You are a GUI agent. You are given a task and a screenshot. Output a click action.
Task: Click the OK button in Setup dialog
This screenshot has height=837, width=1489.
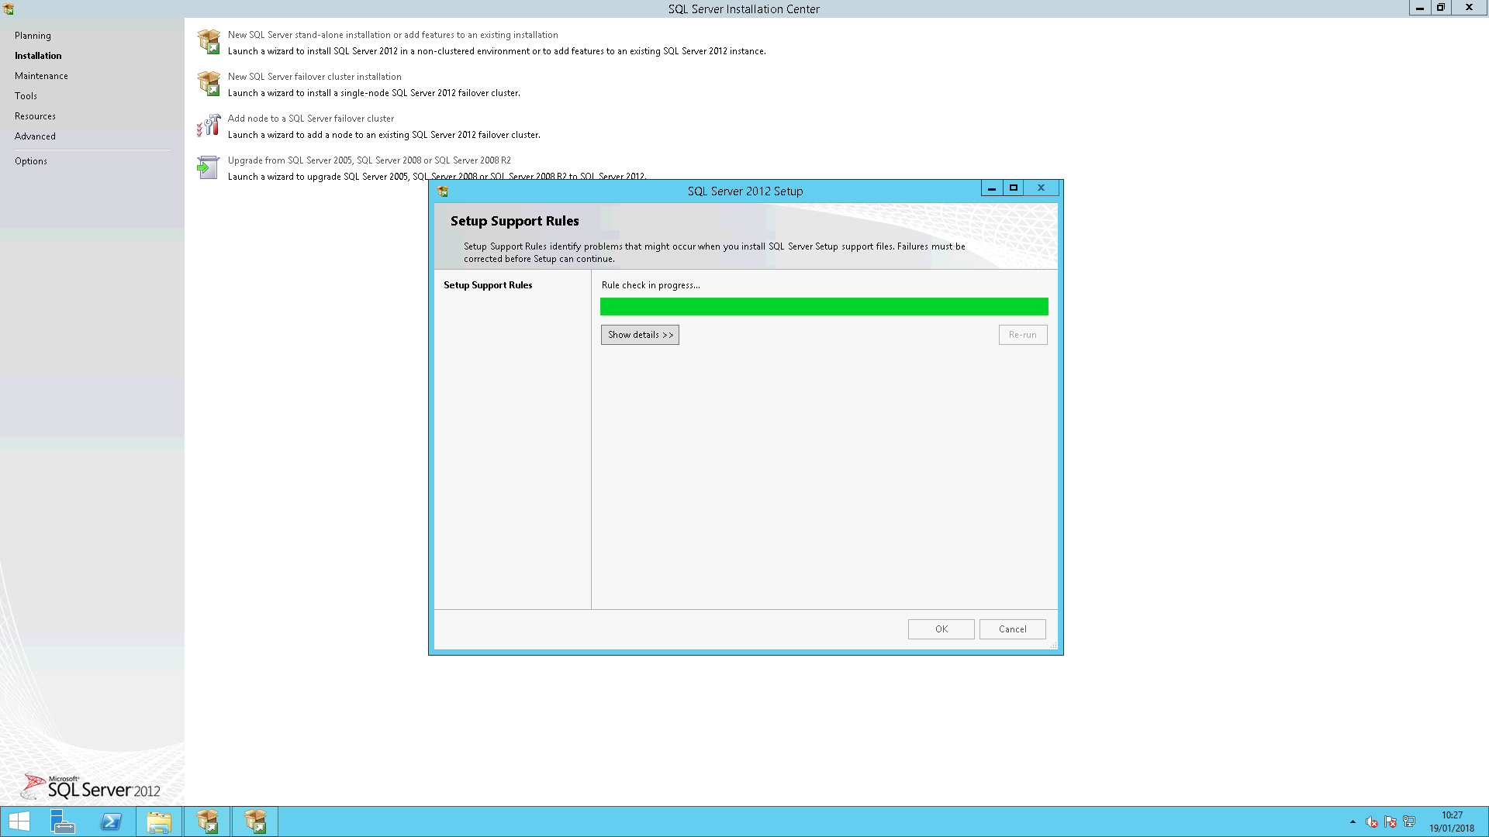(941, 629)
